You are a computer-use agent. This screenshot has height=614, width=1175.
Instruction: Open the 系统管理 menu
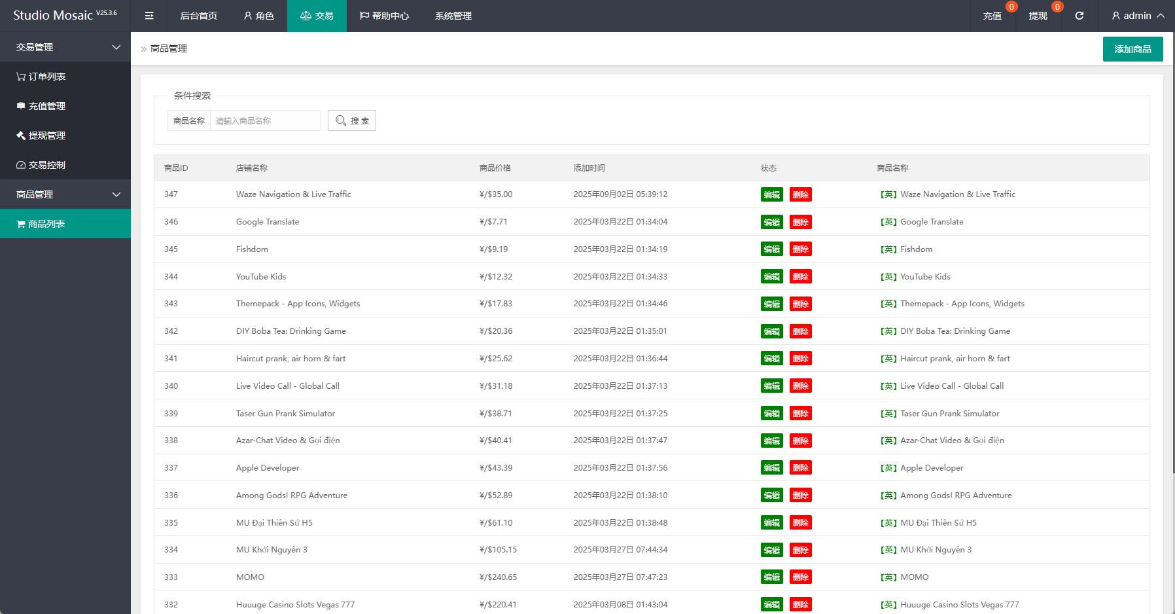pos(453,16)
